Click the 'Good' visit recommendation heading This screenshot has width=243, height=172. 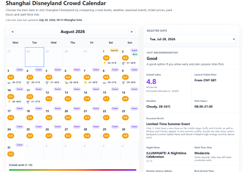(x=152, y=59)
